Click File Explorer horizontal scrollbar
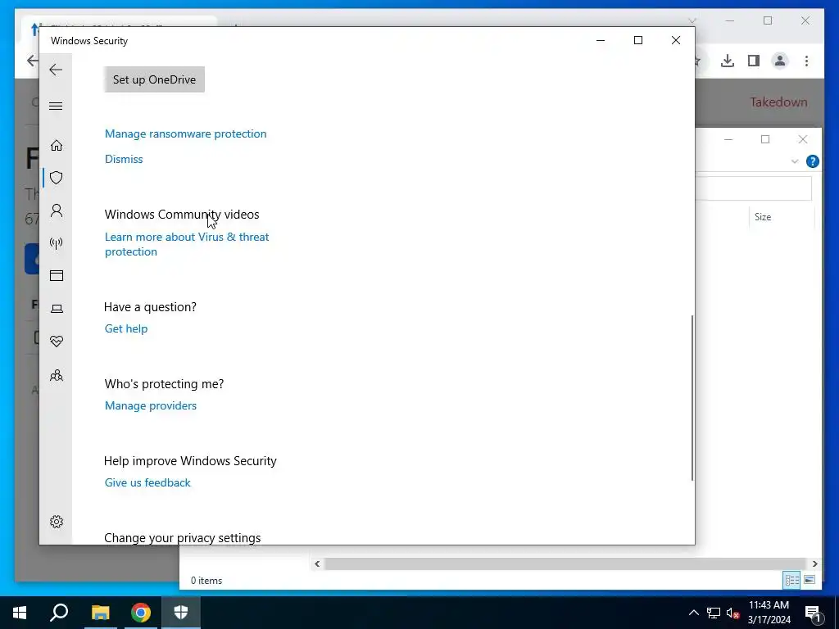The image size is (839, 629). pos(565,563)
